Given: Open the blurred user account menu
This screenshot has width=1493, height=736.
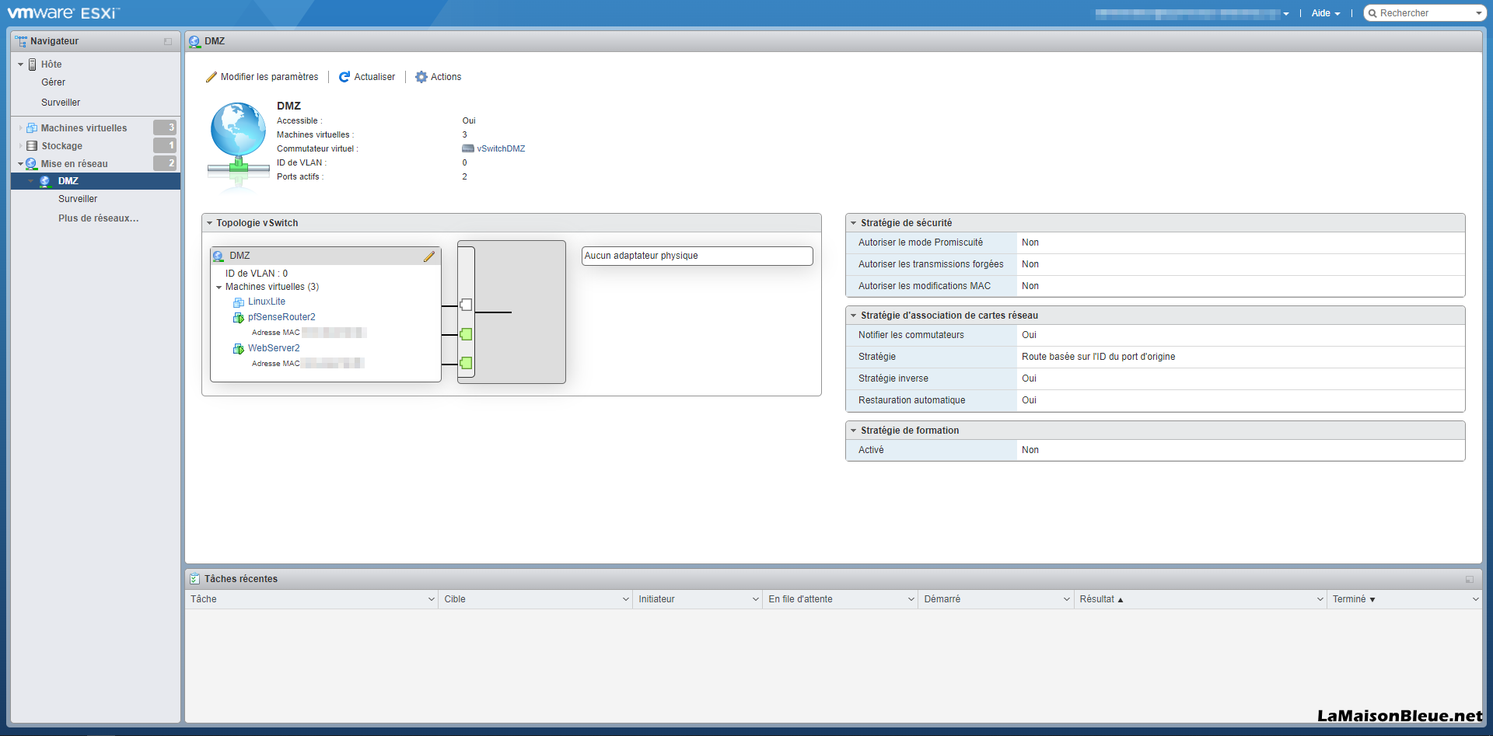Looking at the screenshot, I should (x=1192, y=13).
